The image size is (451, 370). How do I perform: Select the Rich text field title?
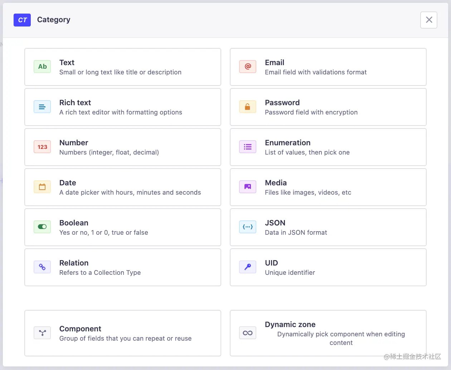click(75, 103)
